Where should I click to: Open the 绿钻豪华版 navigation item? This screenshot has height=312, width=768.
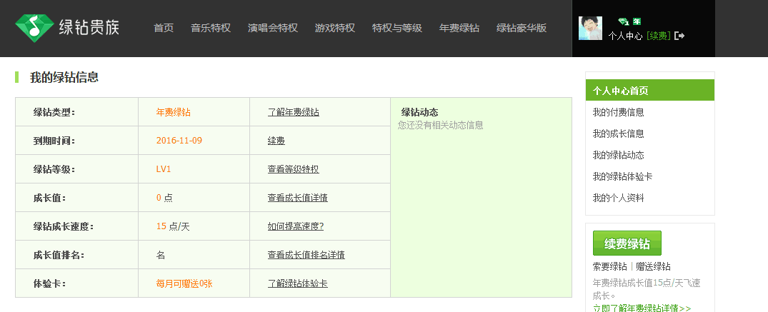(x=522, y=28)
